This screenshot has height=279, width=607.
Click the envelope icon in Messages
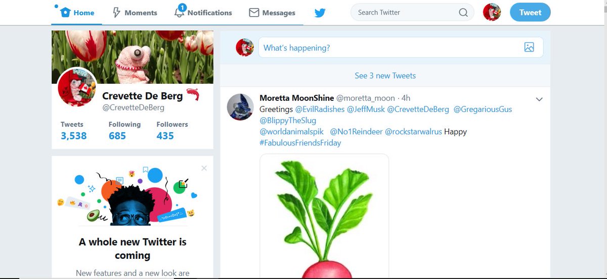[254, 13]
